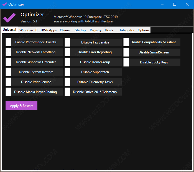Image resolution: width=194 pixels, height=172 pixels.
Task: Open the UWP Apps tab
Action: [x=48, y=30]
